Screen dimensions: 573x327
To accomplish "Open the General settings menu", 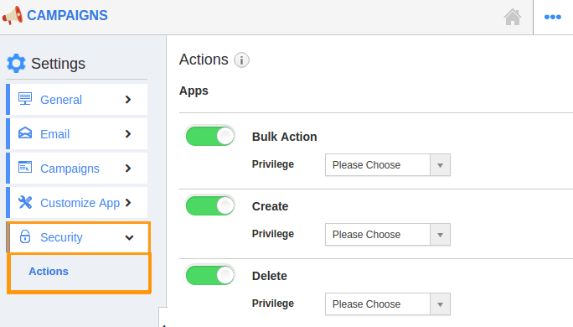I will point(77,100).
